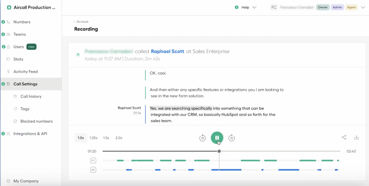
Task: Pause the call recording playback
Action: click(217, 138)
